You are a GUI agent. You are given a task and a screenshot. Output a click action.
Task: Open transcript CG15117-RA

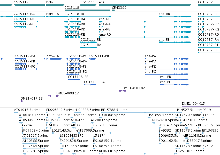pos(24,14)
